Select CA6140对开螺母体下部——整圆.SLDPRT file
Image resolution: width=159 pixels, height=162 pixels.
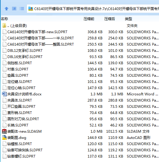tap(40, 44)
